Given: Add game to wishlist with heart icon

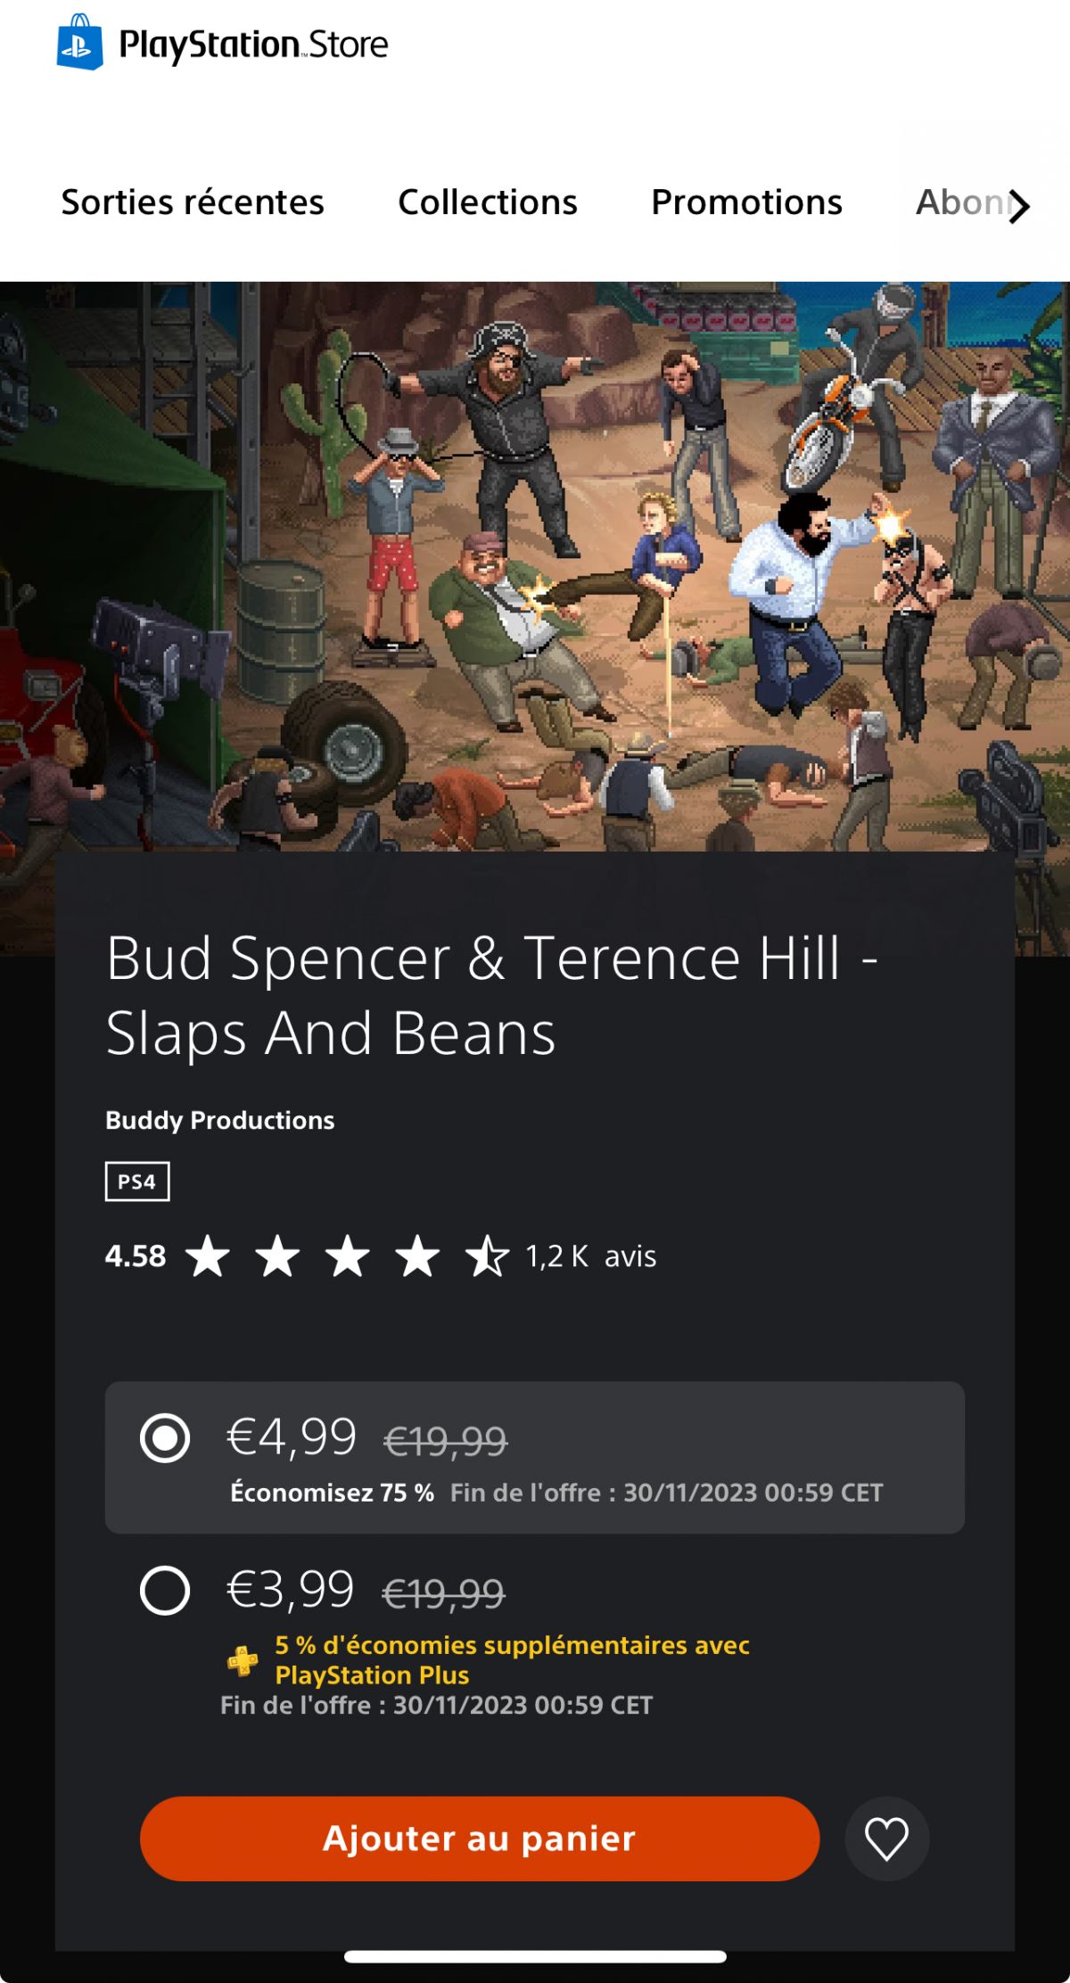Looking at the screenshot, I should coord(886,1839).
